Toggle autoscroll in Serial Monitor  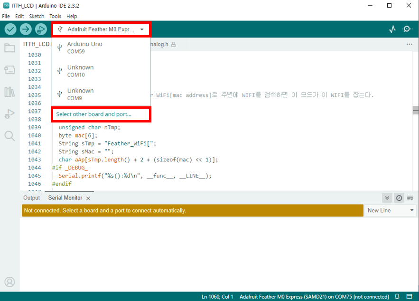[x=387, y=198]
